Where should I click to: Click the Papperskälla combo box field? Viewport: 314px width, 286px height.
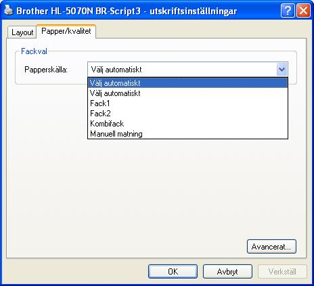tap(187, 70)
